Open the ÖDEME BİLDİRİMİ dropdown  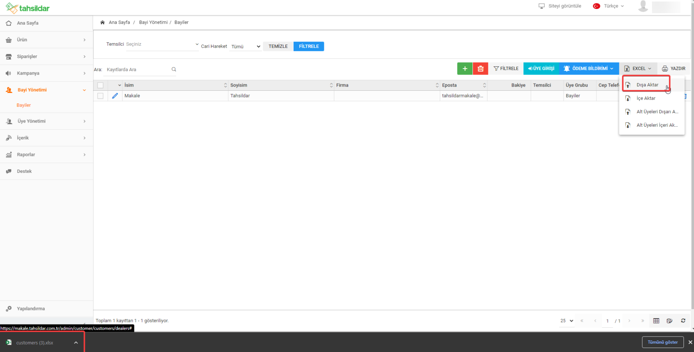tap(589, 69)
